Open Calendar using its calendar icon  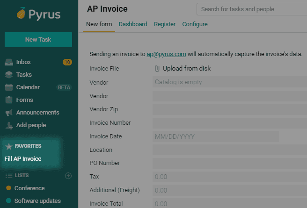point(9,87)
